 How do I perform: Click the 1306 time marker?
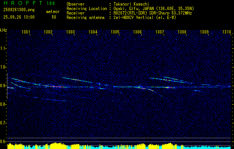coord(137,32)
